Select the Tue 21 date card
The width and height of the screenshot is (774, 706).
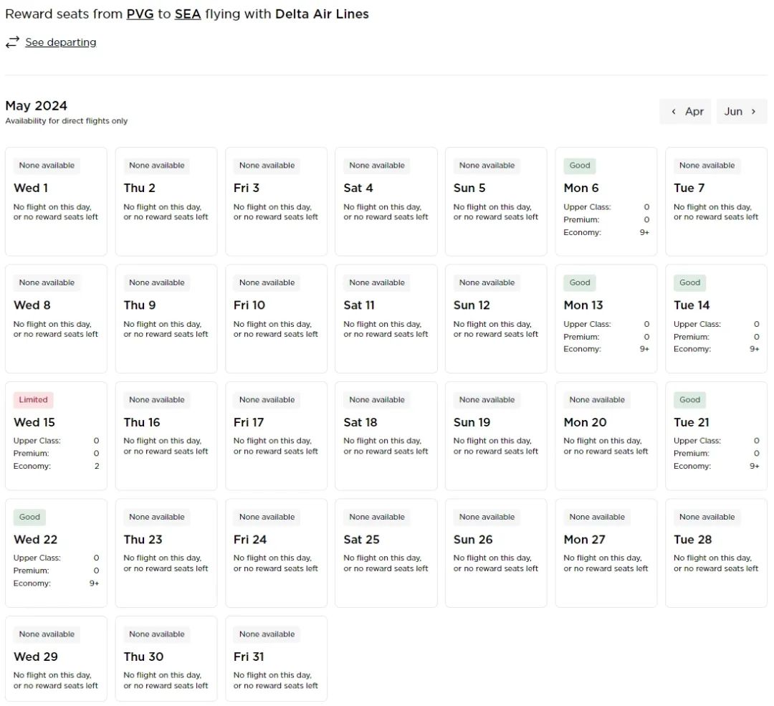(x=715, y=436)
